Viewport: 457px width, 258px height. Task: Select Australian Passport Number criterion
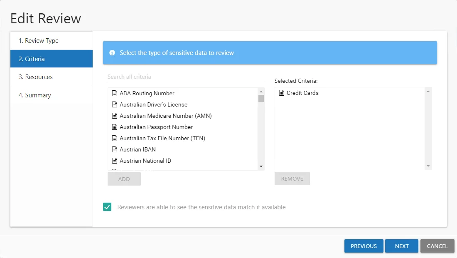click(183, 127)
